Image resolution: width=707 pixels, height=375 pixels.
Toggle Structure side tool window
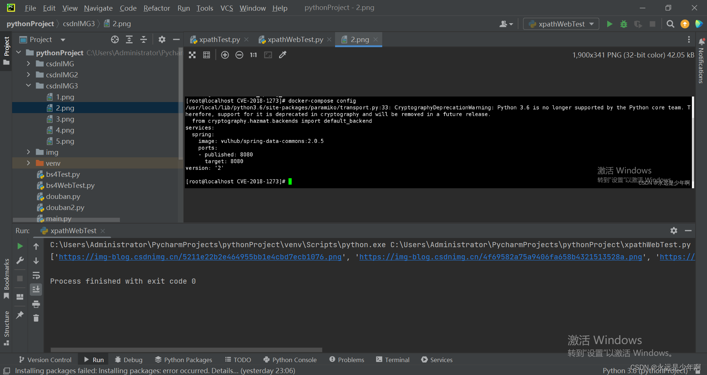[x=6, y=328]
